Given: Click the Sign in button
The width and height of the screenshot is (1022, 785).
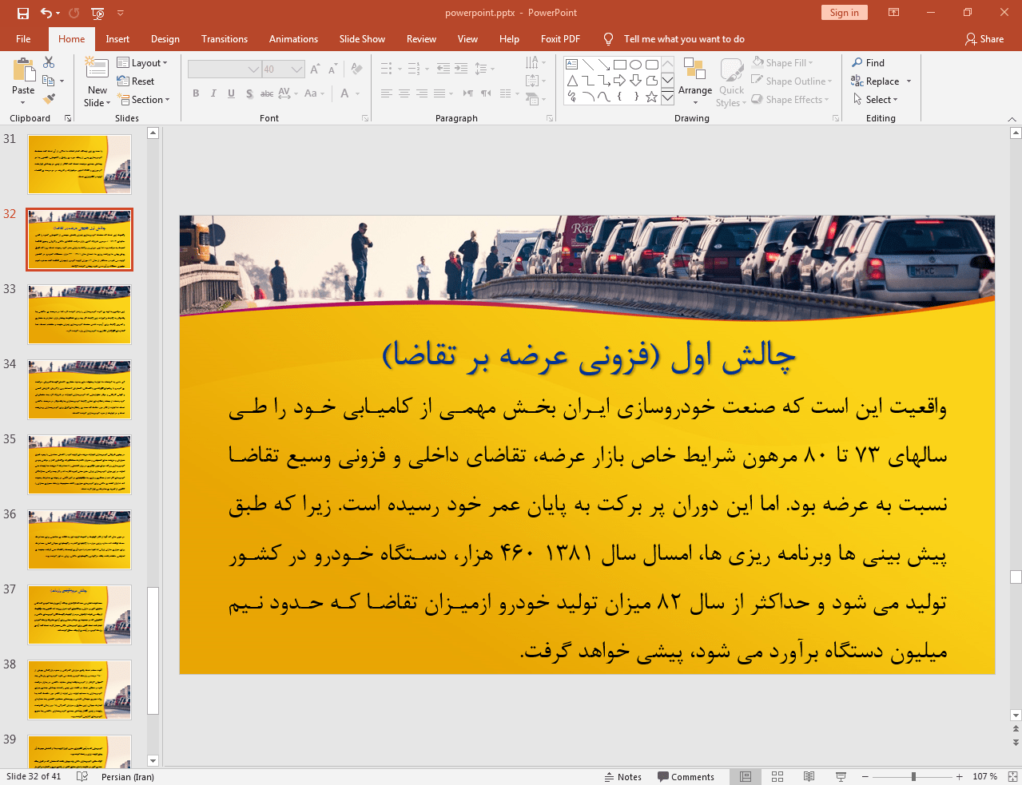Looking at the screenshot, I should [844, 12].
